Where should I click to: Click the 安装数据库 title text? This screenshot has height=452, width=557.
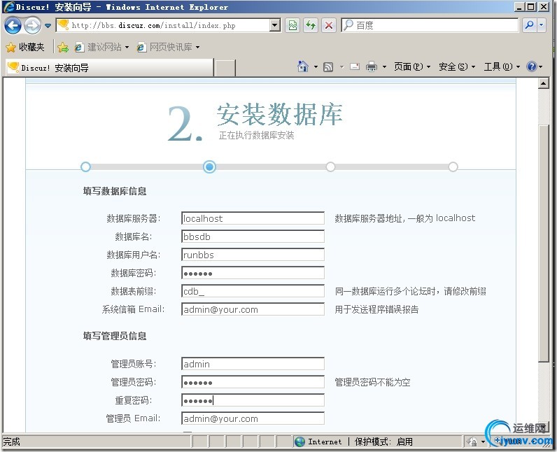click(x=280, y=114)
